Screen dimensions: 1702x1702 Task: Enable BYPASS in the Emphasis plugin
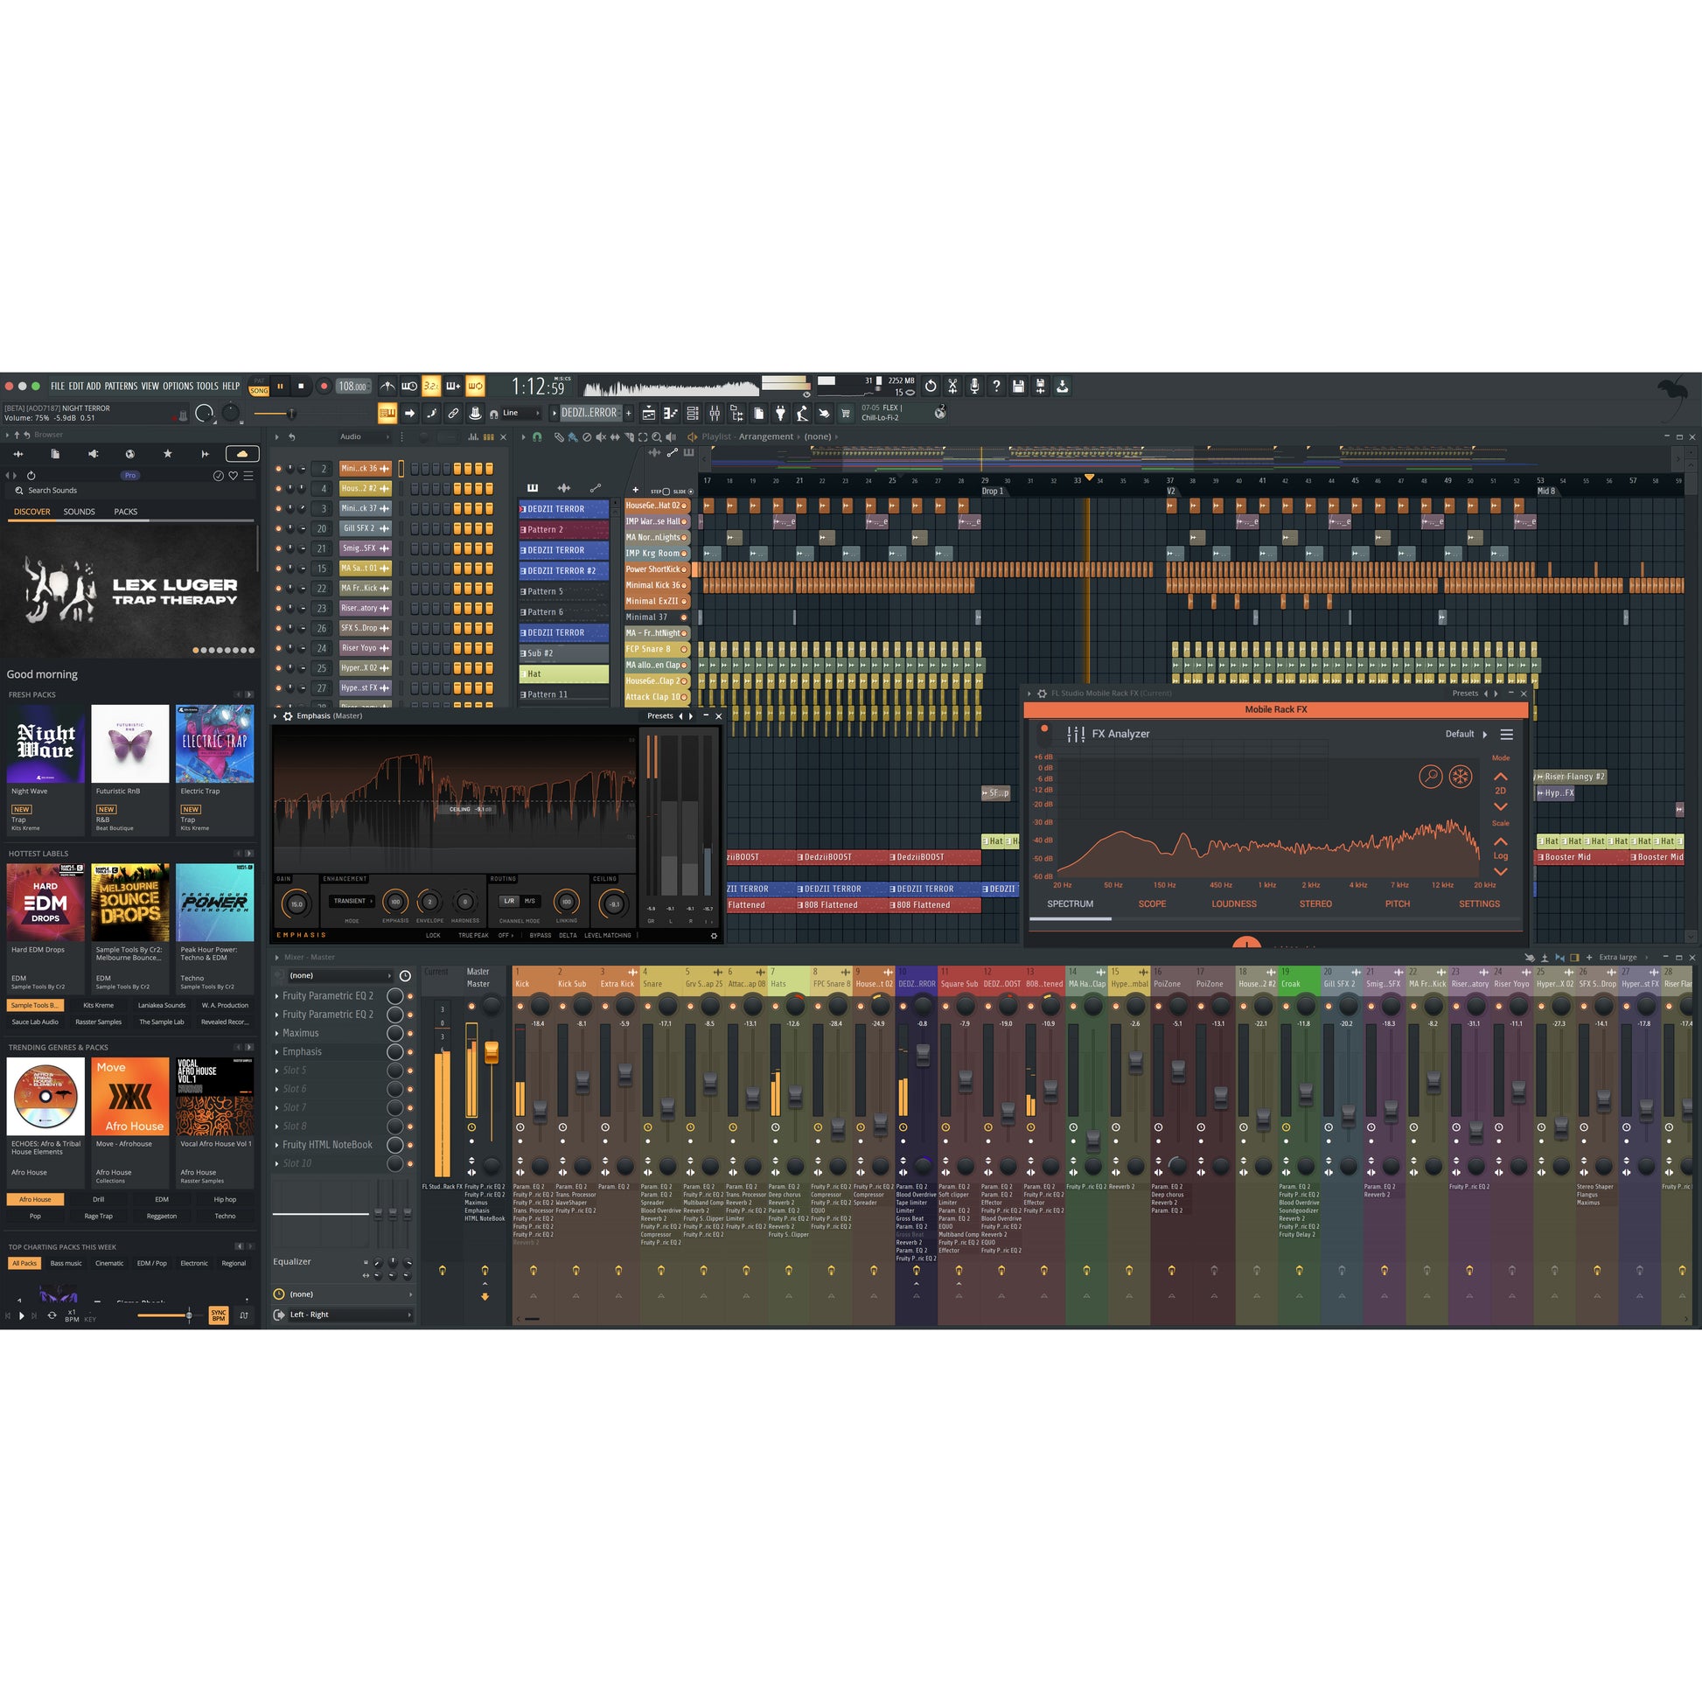point(541,936)
